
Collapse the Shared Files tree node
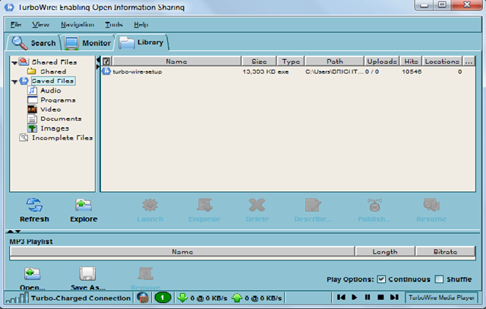point(15,62)
